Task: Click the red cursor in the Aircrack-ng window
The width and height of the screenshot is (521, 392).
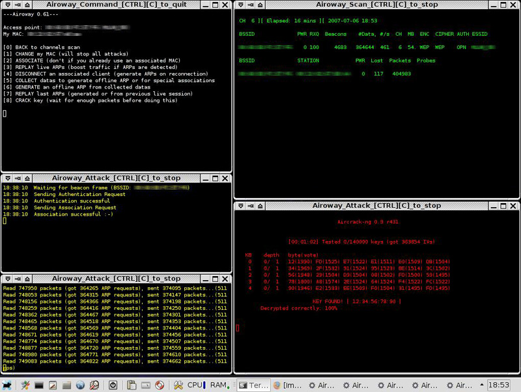Action: tap(238, 328)
